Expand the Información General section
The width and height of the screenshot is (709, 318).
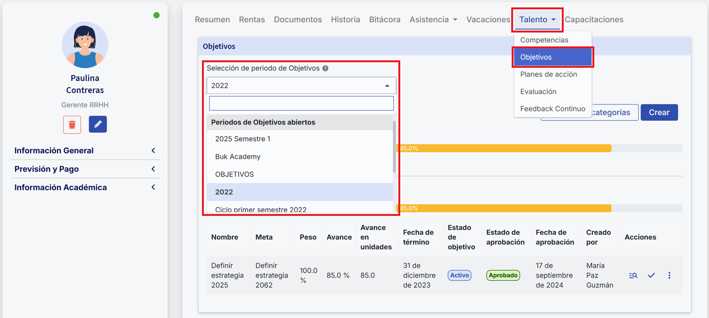85,150
